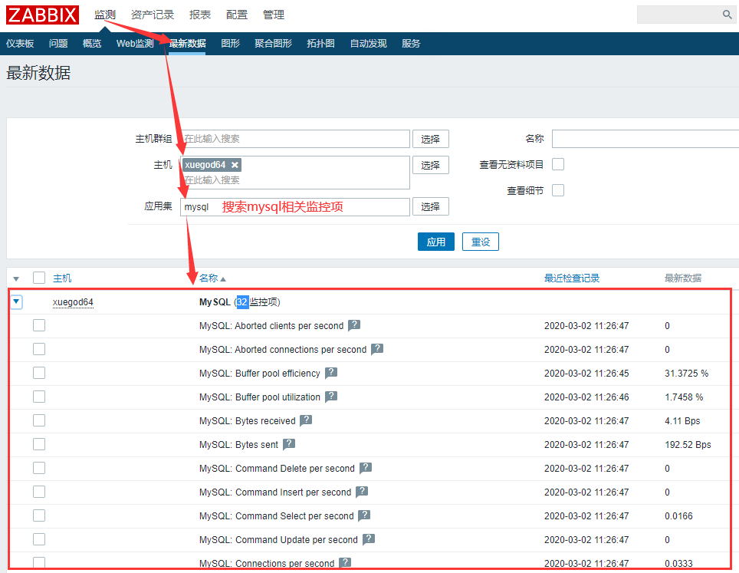Go to 概览 submenu
The image size is (739, 573).
[x=92, y=44]
